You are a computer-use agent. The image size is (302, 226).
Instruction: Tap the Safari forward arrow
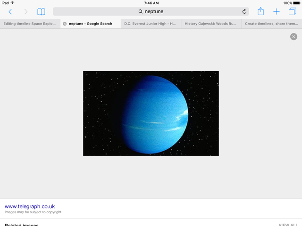pyautogui.click(x=25, y=12)
